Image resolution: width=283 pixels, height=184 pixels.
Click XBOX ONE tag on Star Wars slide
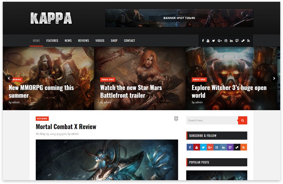[108, 79]
